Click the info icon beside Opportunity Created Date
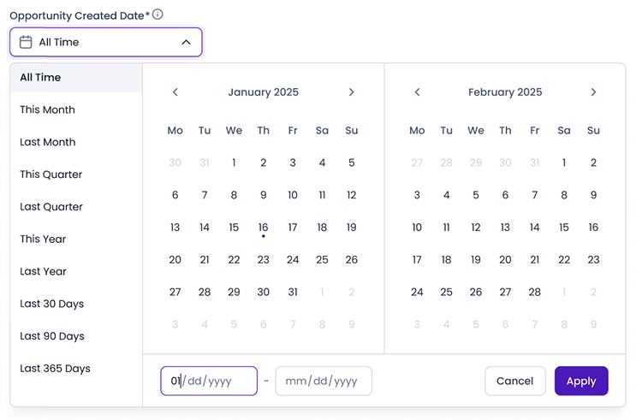The height and width of the screenshot is (420, 642). pyautogui.click(x=158, y=15)
